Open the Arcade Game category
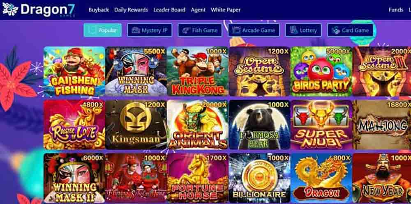The width and height of the screenshot is (411, 204). click(254, 30)
